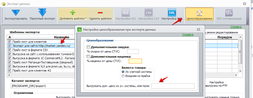The height and width of the screenshot is (98, 253).
Task: Click the Название column header
Action: (62, 37)
